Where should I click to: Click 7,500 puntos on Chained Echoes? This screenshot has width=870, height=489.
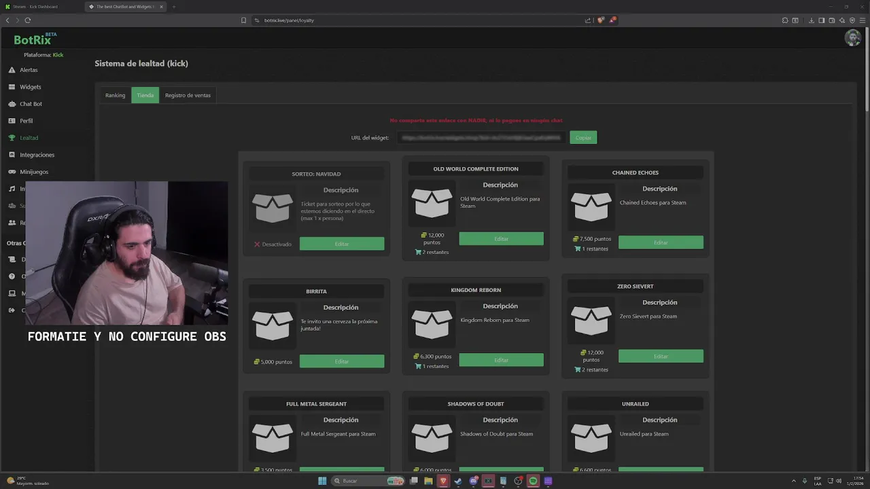[x=592, y=239]
